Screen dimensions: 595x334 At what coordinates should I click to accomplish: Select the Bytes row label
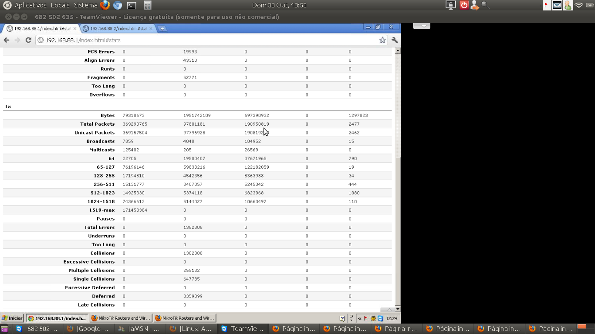point(108,116)
